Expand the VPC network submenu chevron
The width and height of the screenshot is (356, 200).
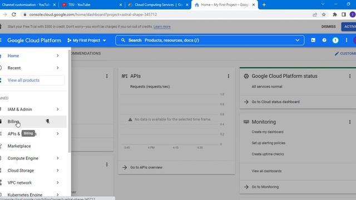tap(58, 183)
